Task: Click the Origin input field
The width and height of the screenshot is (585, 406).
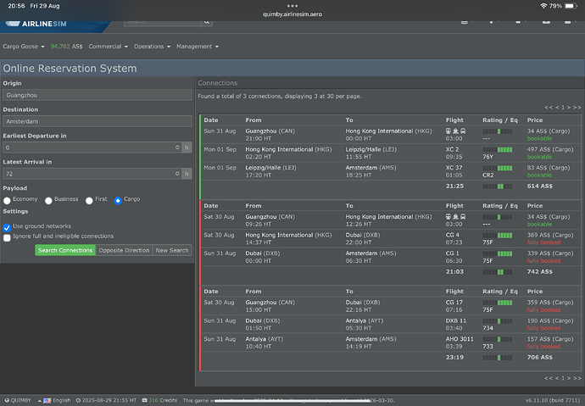Action: point(97,95)
